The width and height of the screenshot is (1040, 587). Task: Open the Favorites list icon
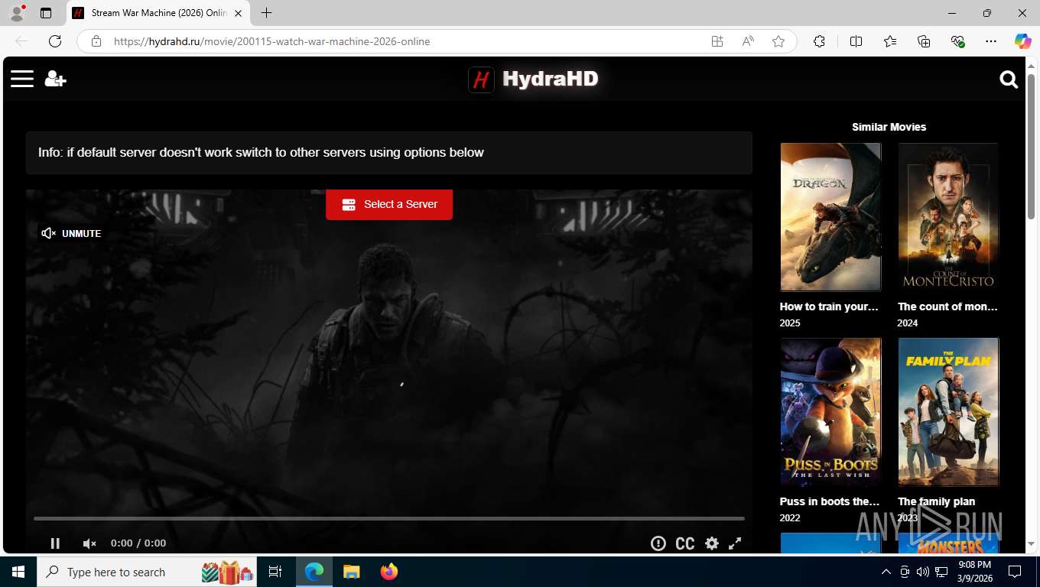click(x=890, y=41)
